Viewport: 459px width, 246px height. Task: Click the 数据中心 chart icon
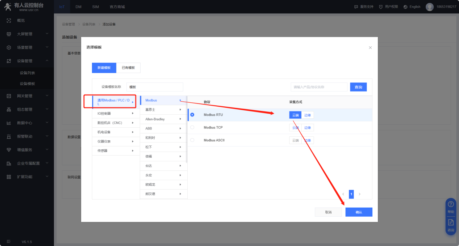point(9,123)
